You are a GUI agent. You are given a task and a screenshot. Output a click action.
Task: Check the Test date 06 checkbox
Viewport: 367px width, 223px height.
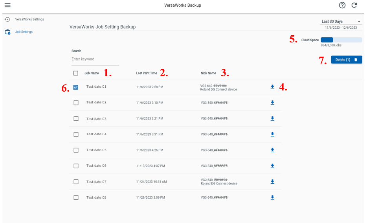[76, 166]
